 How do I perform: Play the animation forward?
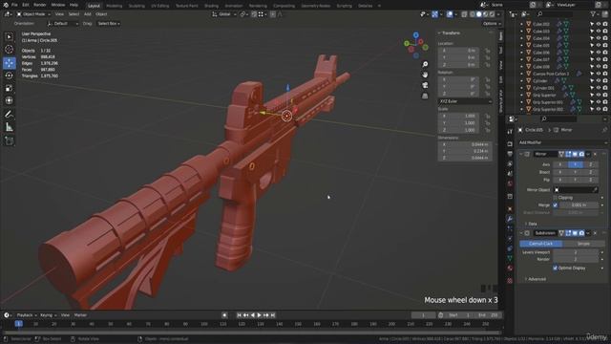(x=259, y=315)
